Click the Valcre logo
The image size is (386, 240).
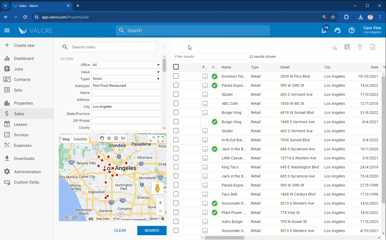[x=35, y=31]
